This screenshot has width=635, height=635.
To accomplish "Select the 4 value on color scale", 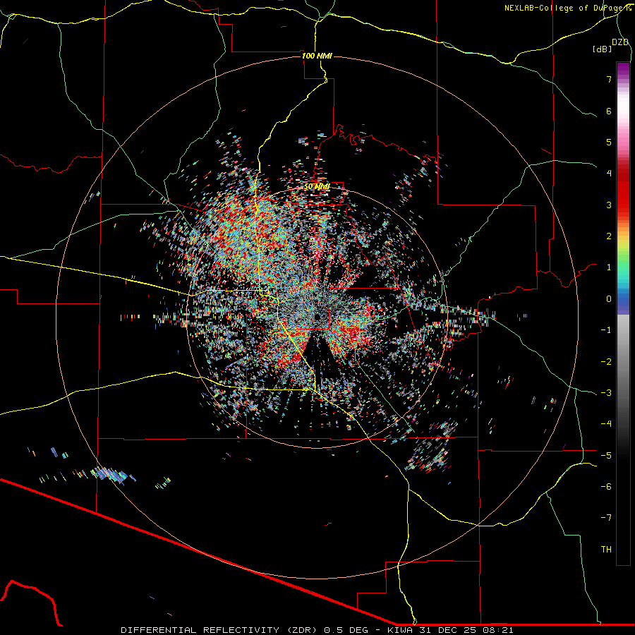I will pyautogui.click(x=609, y=174).
